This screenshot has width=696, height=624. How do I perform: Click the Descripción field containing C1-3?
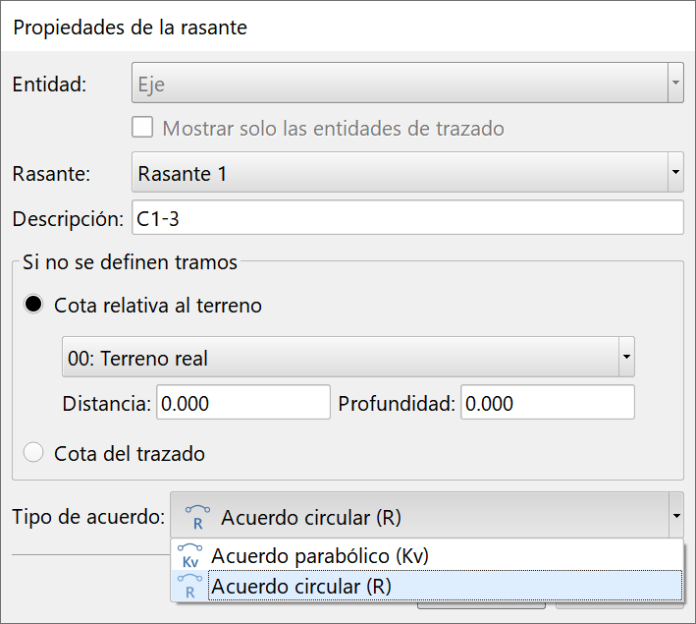point(406,218)
